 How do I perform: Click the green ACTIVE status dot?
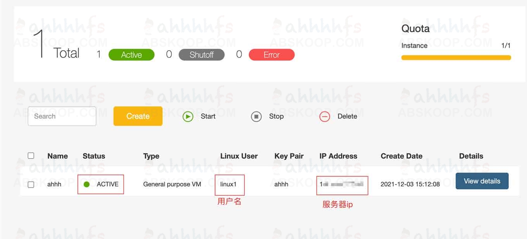point(87,184)
